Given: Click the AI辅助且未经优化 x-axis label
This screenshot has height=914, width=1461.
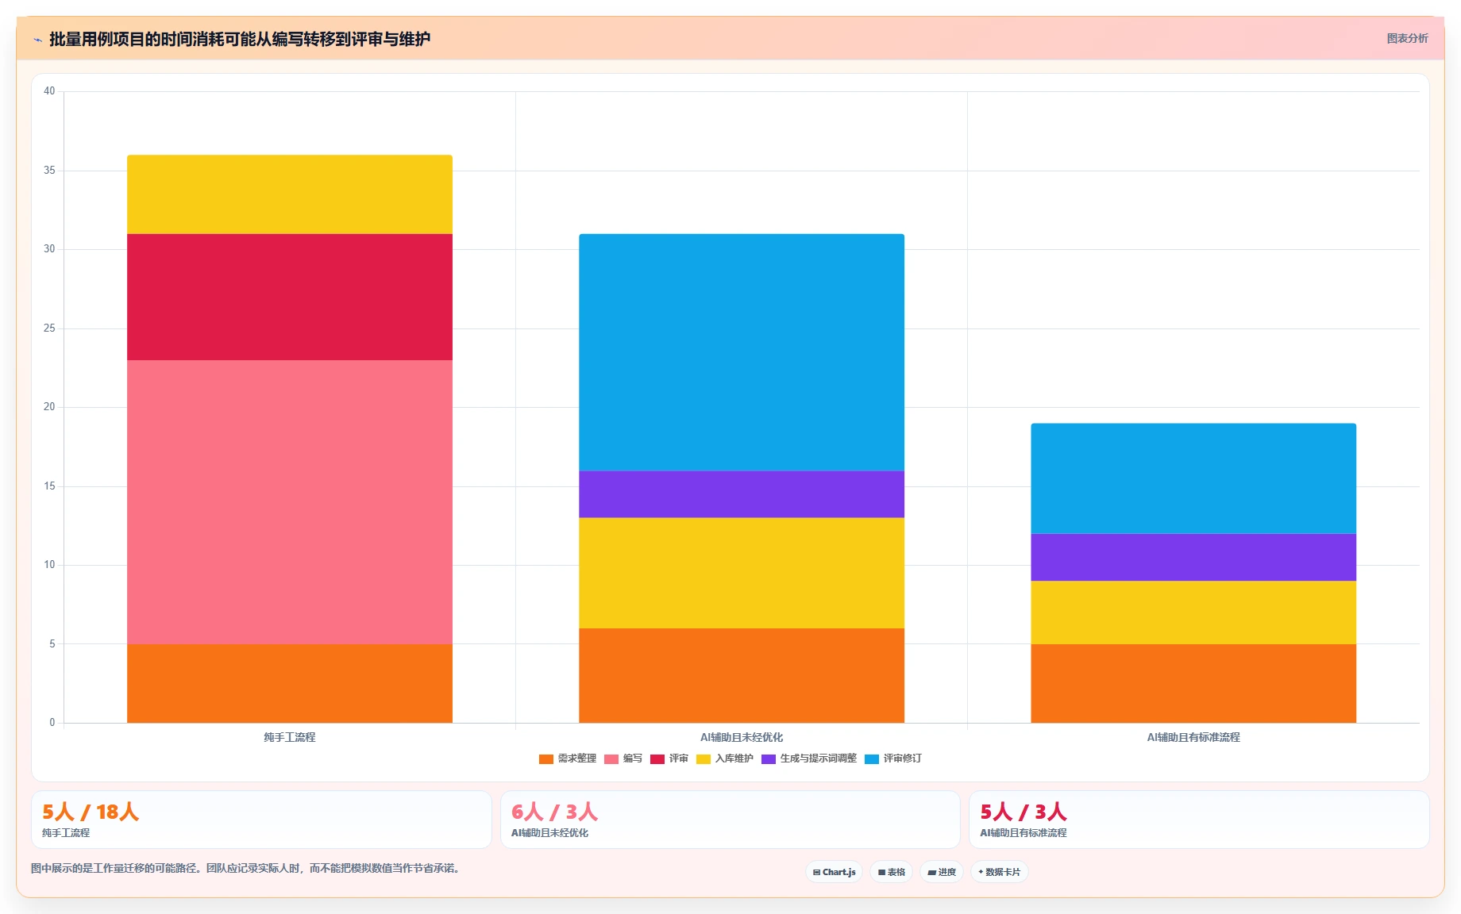Looking at the screenshot, I should pyautogui.click(x=742, y=737).
